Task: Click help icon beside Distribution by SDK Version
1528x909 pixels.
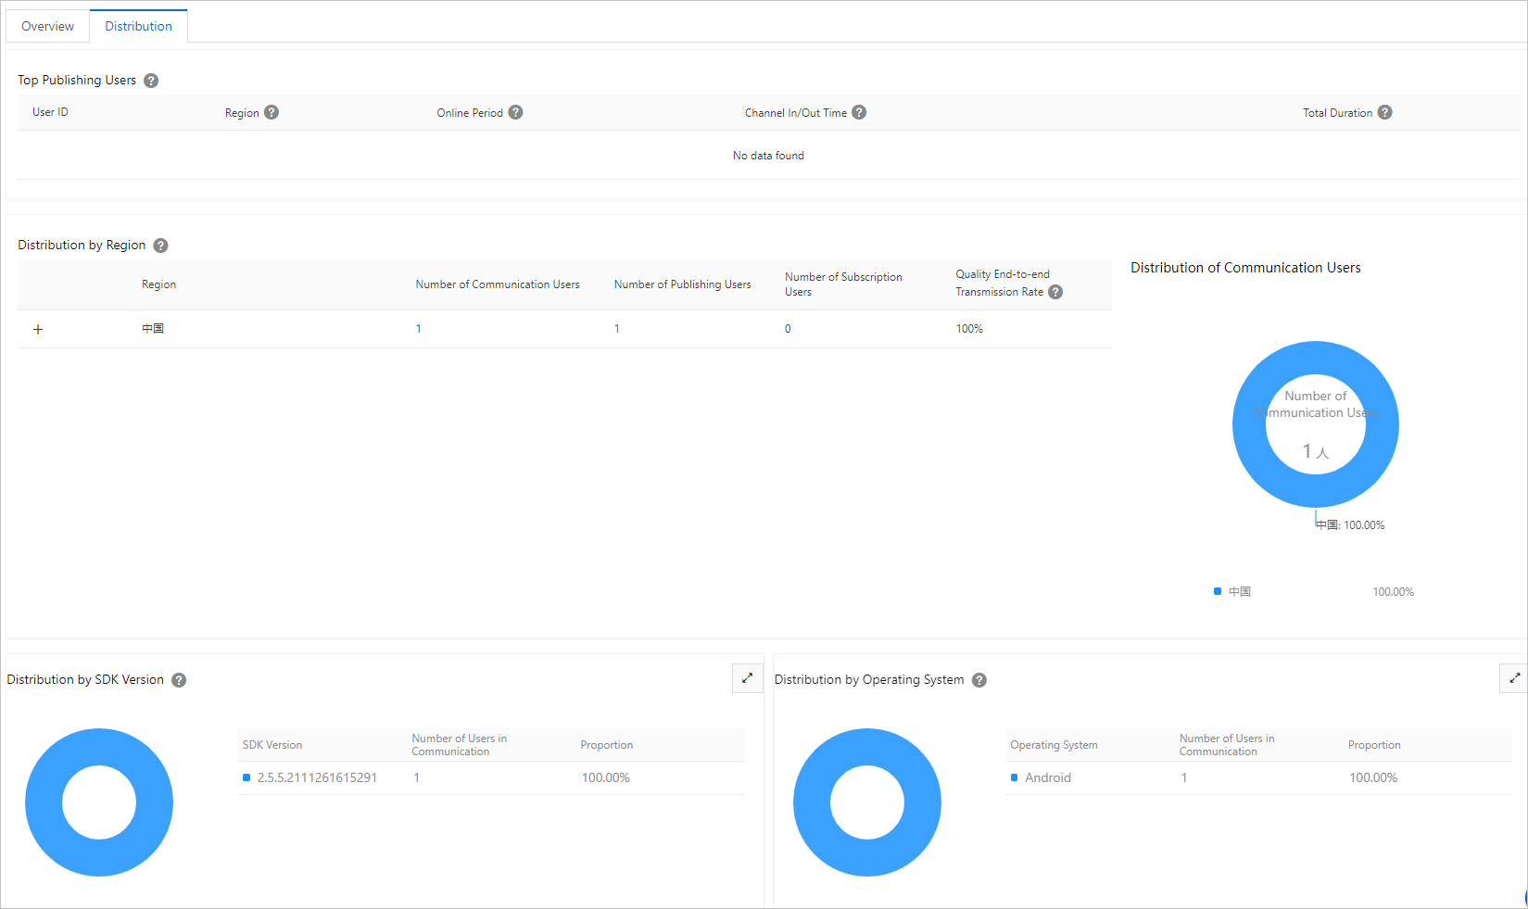Action: coord(179,680)
